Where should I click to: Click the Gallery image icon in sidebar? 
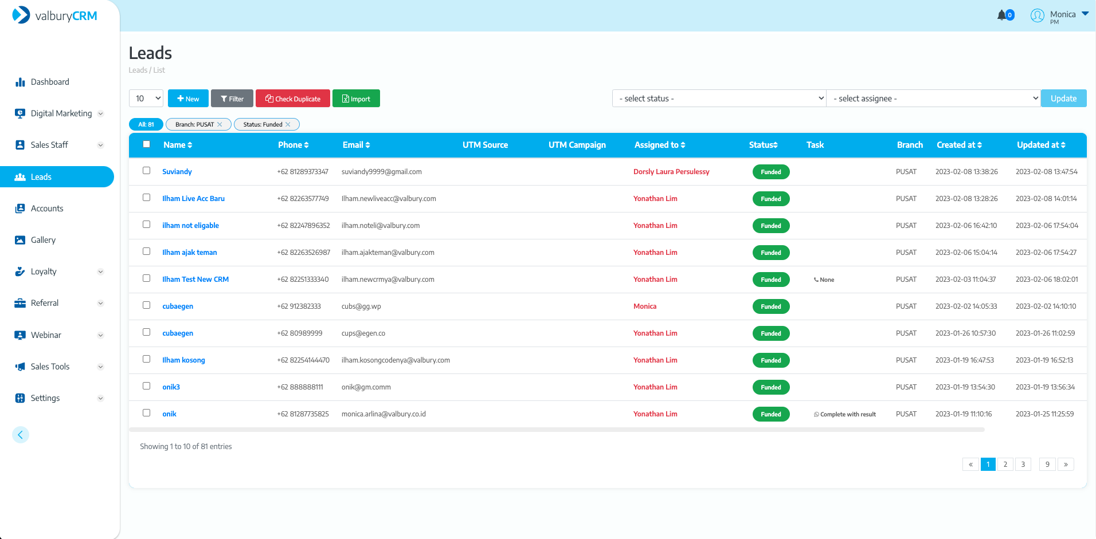tap(20, 240)
